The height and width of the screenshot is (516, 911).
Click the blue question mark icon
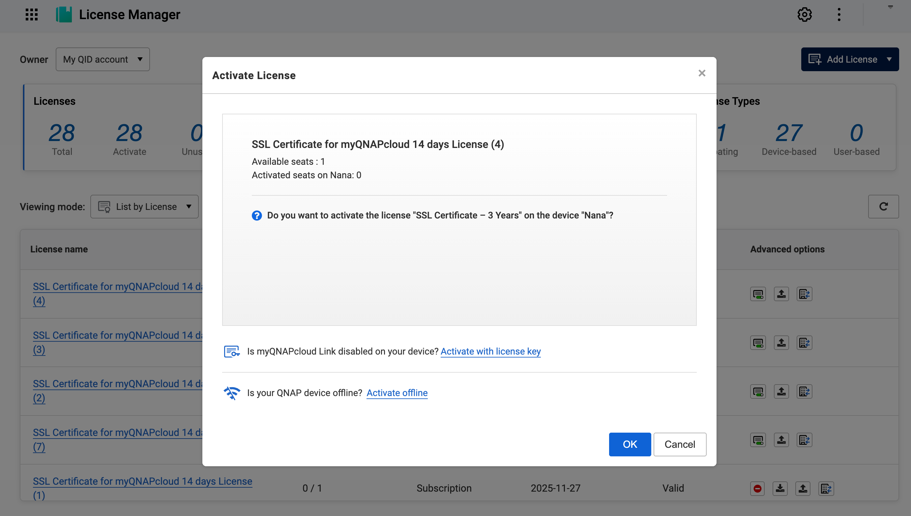click(257, 215)
